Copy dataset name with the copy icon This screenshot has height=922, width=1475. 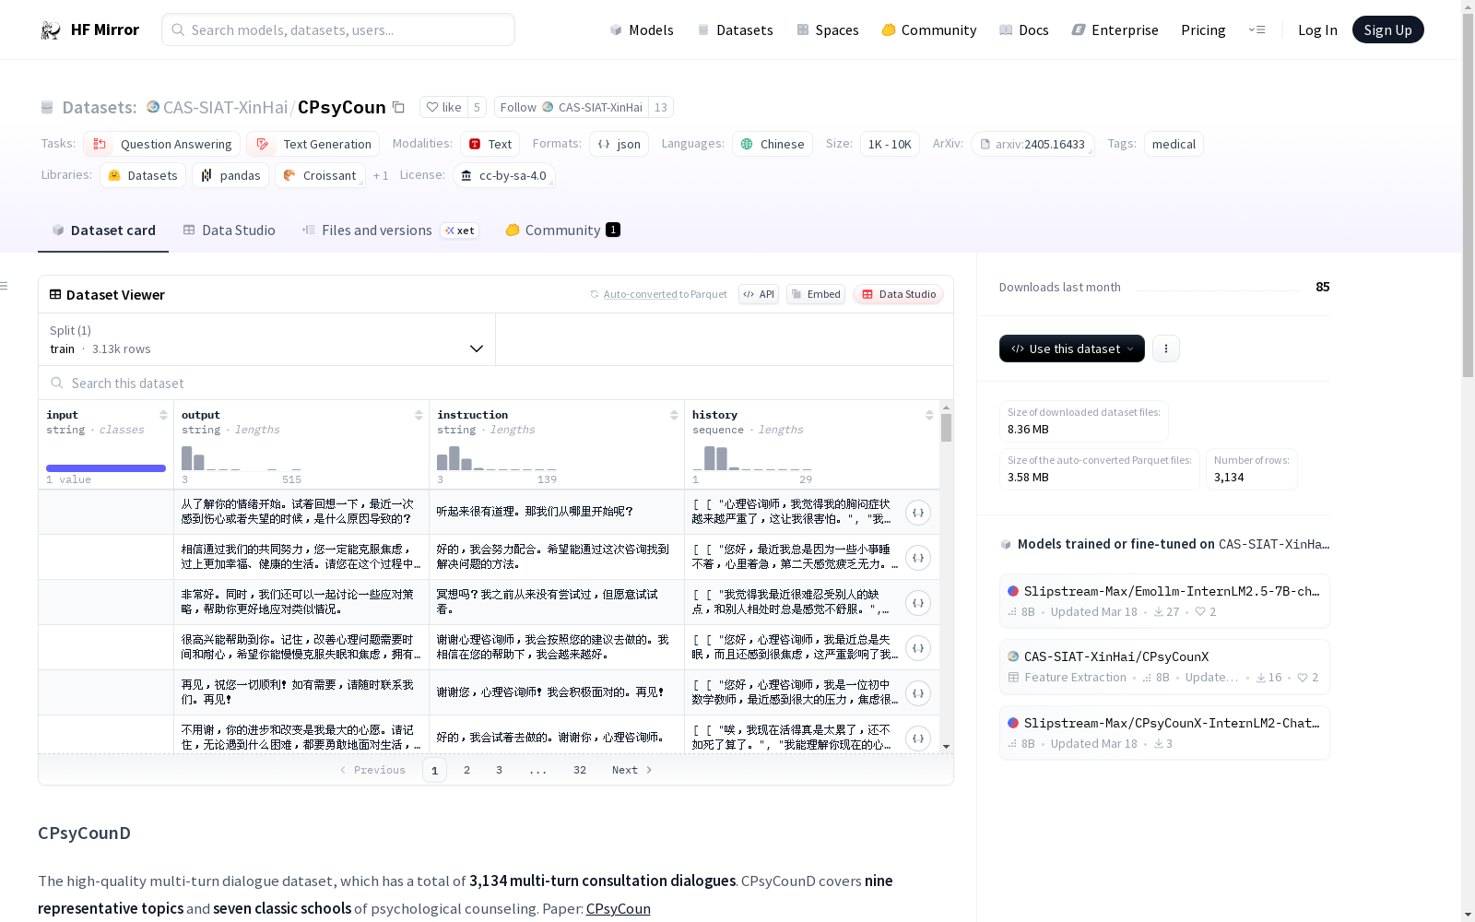coord(398,107)
